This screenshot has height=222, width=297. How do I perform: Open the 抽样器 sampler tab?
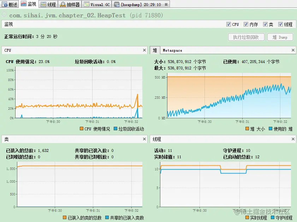70,4
